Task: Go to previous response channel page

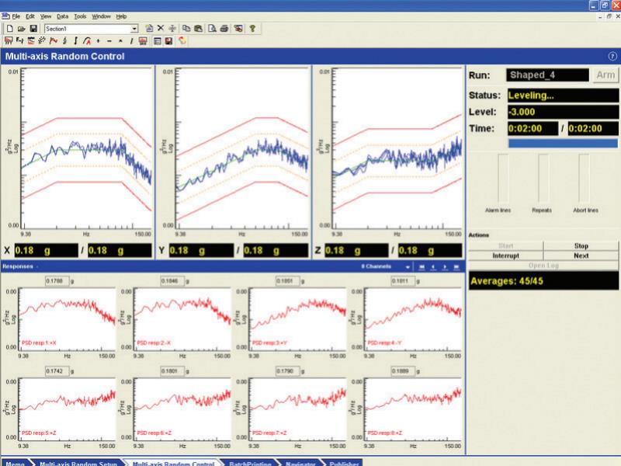Action: 433,266
